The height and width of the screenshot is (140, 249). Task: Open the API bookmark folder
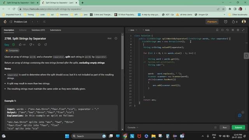(74, 15)
